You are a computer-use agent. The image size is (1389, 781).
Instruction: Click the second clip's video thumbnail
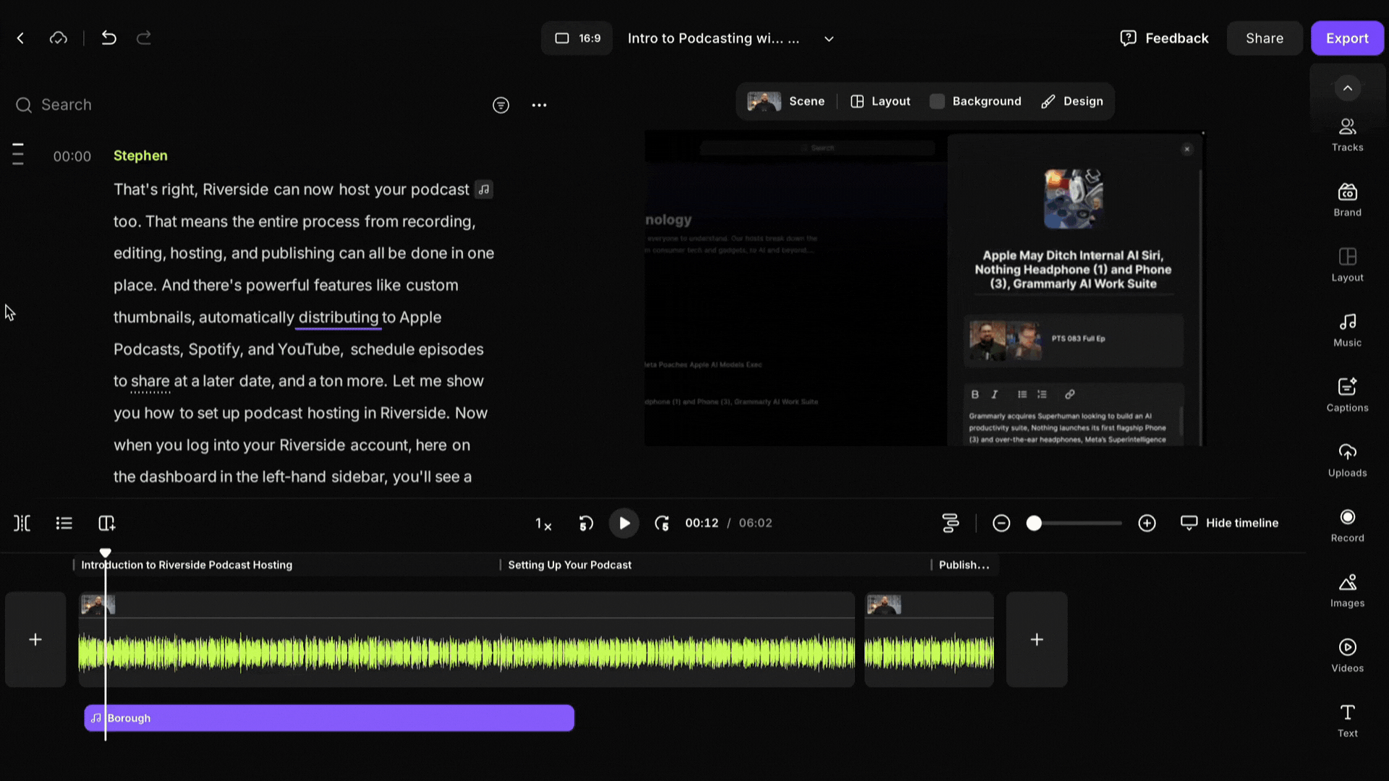[884, 605]
